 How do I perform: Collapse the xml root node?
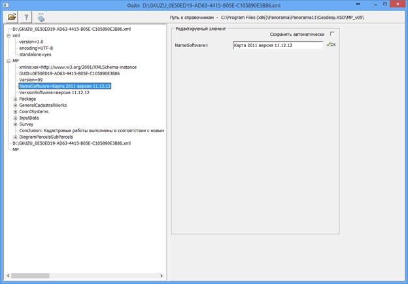coord(7,36)
